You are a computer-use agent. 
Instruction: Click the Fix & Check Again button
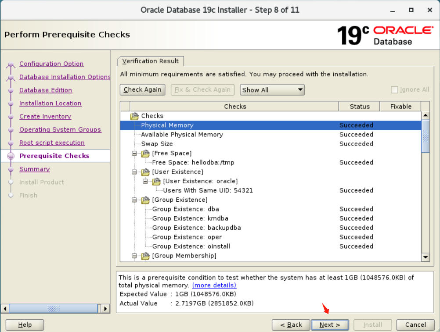pos(202,89)
